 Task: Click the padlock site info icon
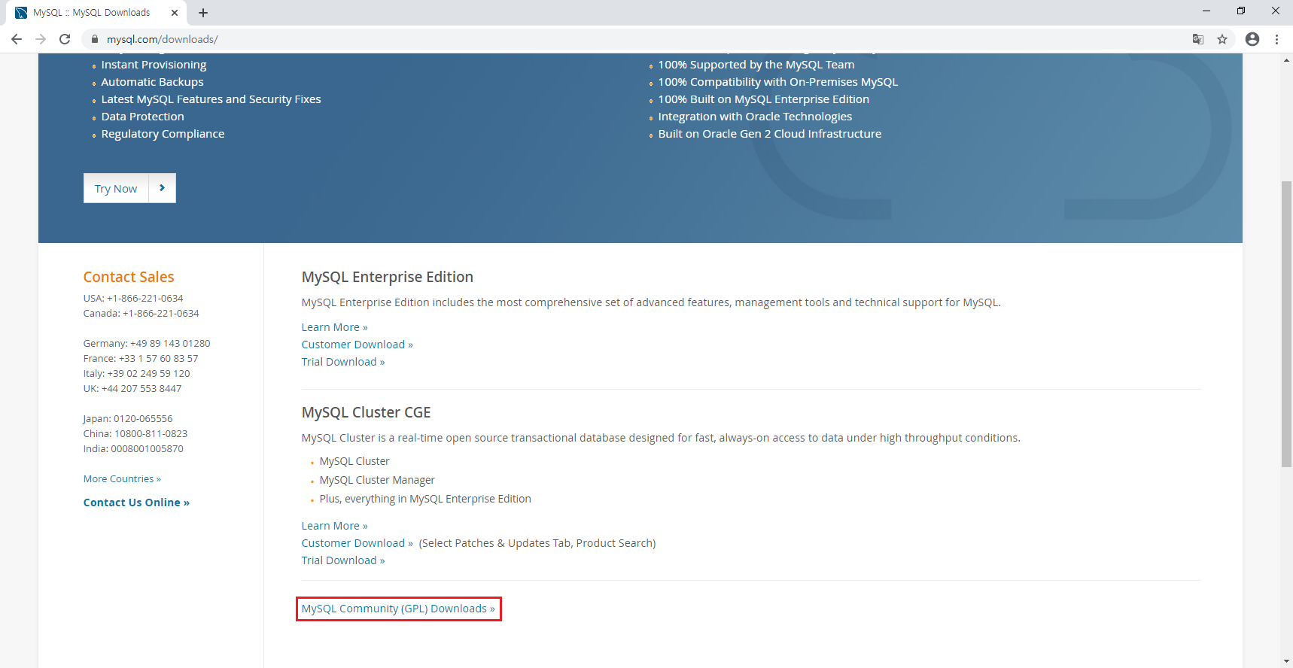pyautogui.click(x=94, y=39)
